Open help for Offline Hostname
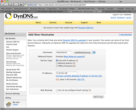The width and height of the screenshot is (136, 110). tap(74, 66)
